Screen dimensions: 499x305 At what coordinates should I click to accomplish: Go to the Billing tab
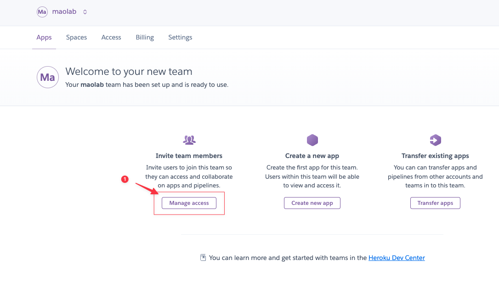[145, 37]
